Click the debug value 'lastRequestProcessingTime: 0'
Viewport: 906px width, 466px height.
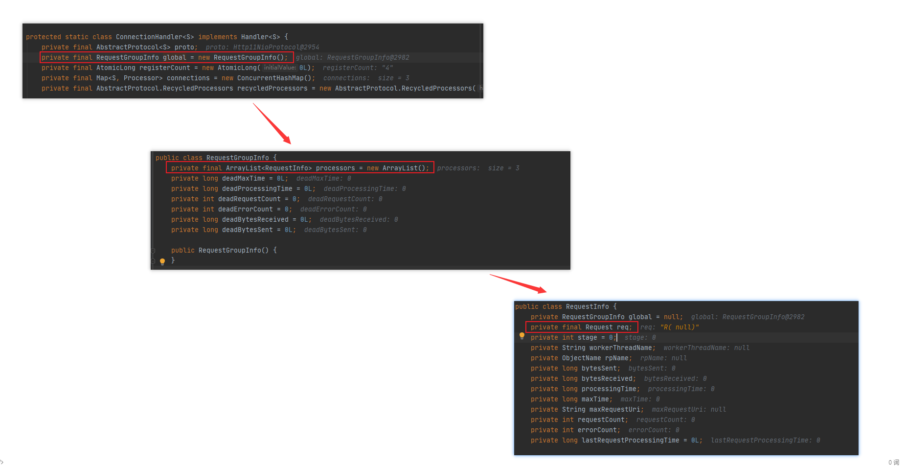point(766,440)
